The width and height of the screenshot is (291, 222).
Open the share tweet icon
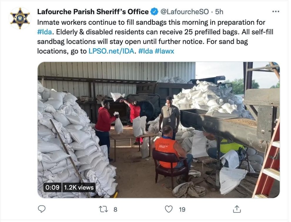[x=237, y=209]
